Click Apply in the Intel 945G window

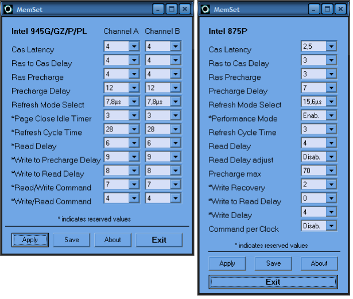(x=30, y=240)
